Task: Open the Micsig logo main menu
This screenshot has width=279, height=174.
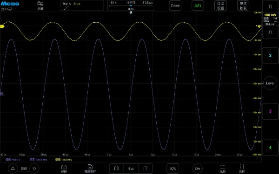Action: pos(10,4)
